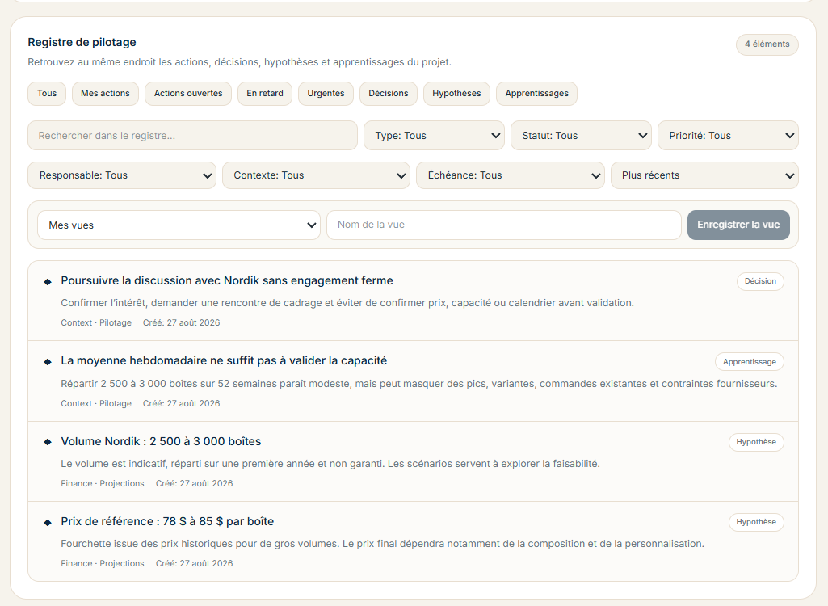Click Créé: 27 août 2026 under Prix de référence
828x606 pixels.
coord(194,564)
